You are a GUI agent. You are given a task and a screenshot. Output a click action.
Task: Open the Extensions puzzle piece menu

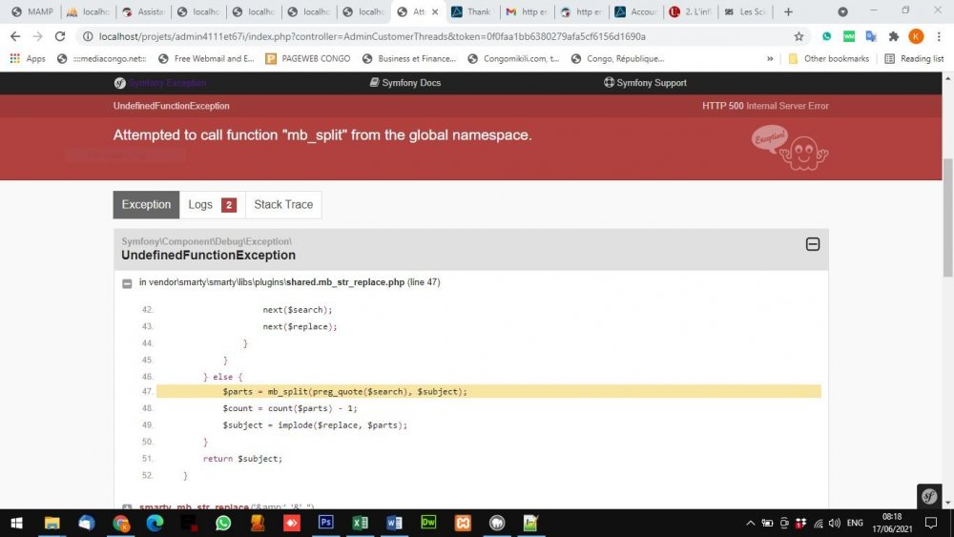pyautogui.click(x=893, y=36)
